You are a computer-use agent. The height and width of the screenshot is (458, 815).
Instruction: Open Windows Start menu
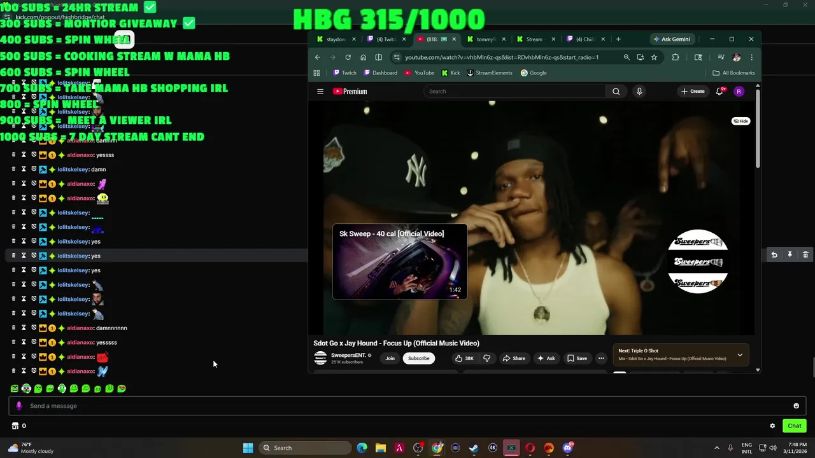(x=248, y=448)
